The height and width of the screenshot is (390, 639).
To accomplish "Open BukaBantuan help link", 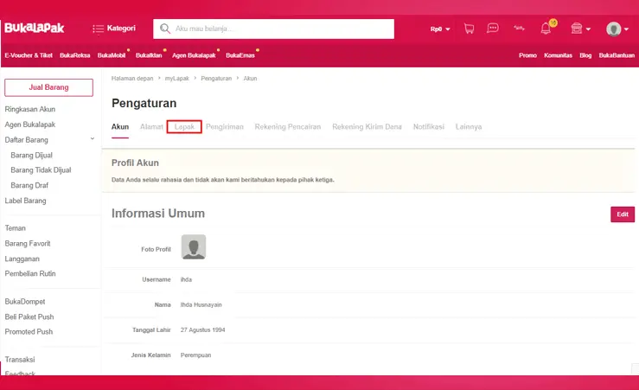I will 617,55.
